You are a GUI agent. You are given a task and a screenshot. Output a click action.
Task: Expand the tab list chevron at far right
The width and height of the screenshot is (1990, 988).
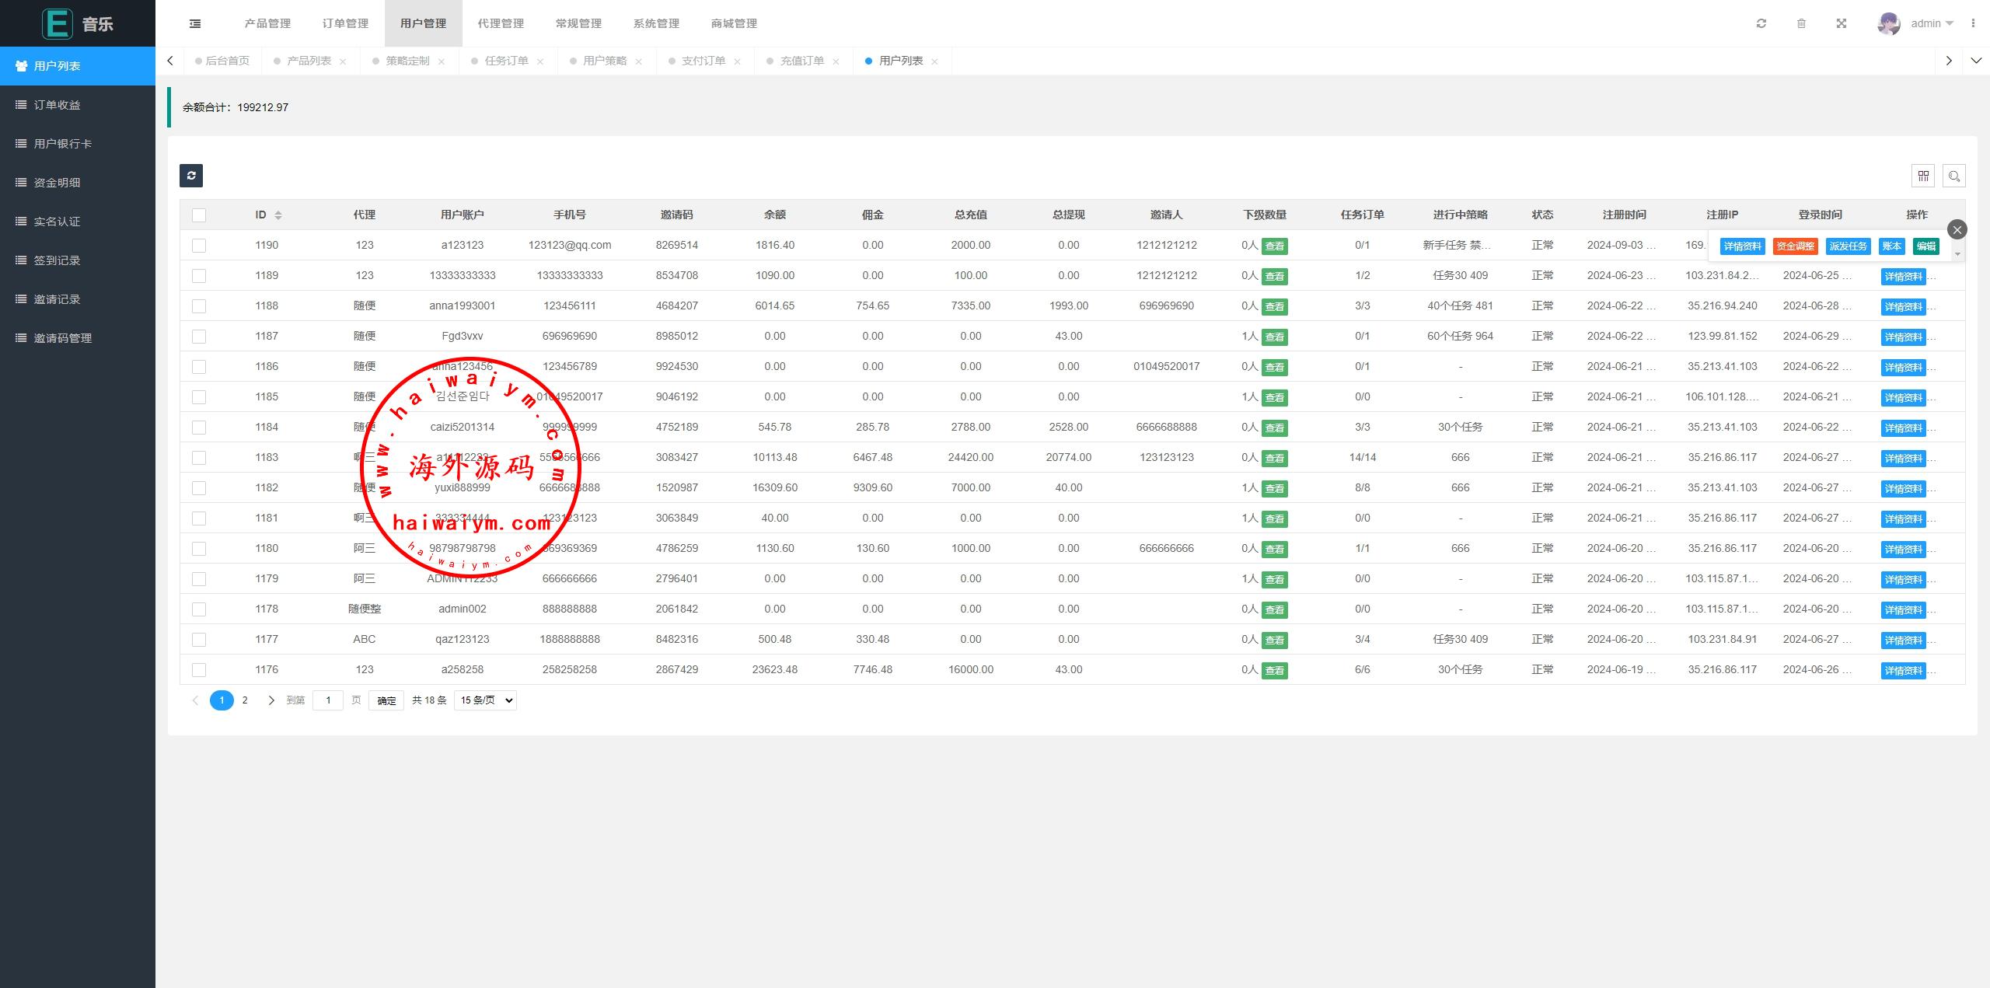click(1976, 61)
